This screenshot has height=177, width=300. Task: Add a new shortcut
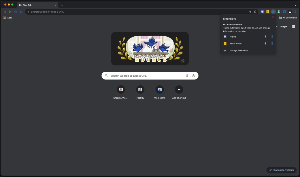pos(179,92)
